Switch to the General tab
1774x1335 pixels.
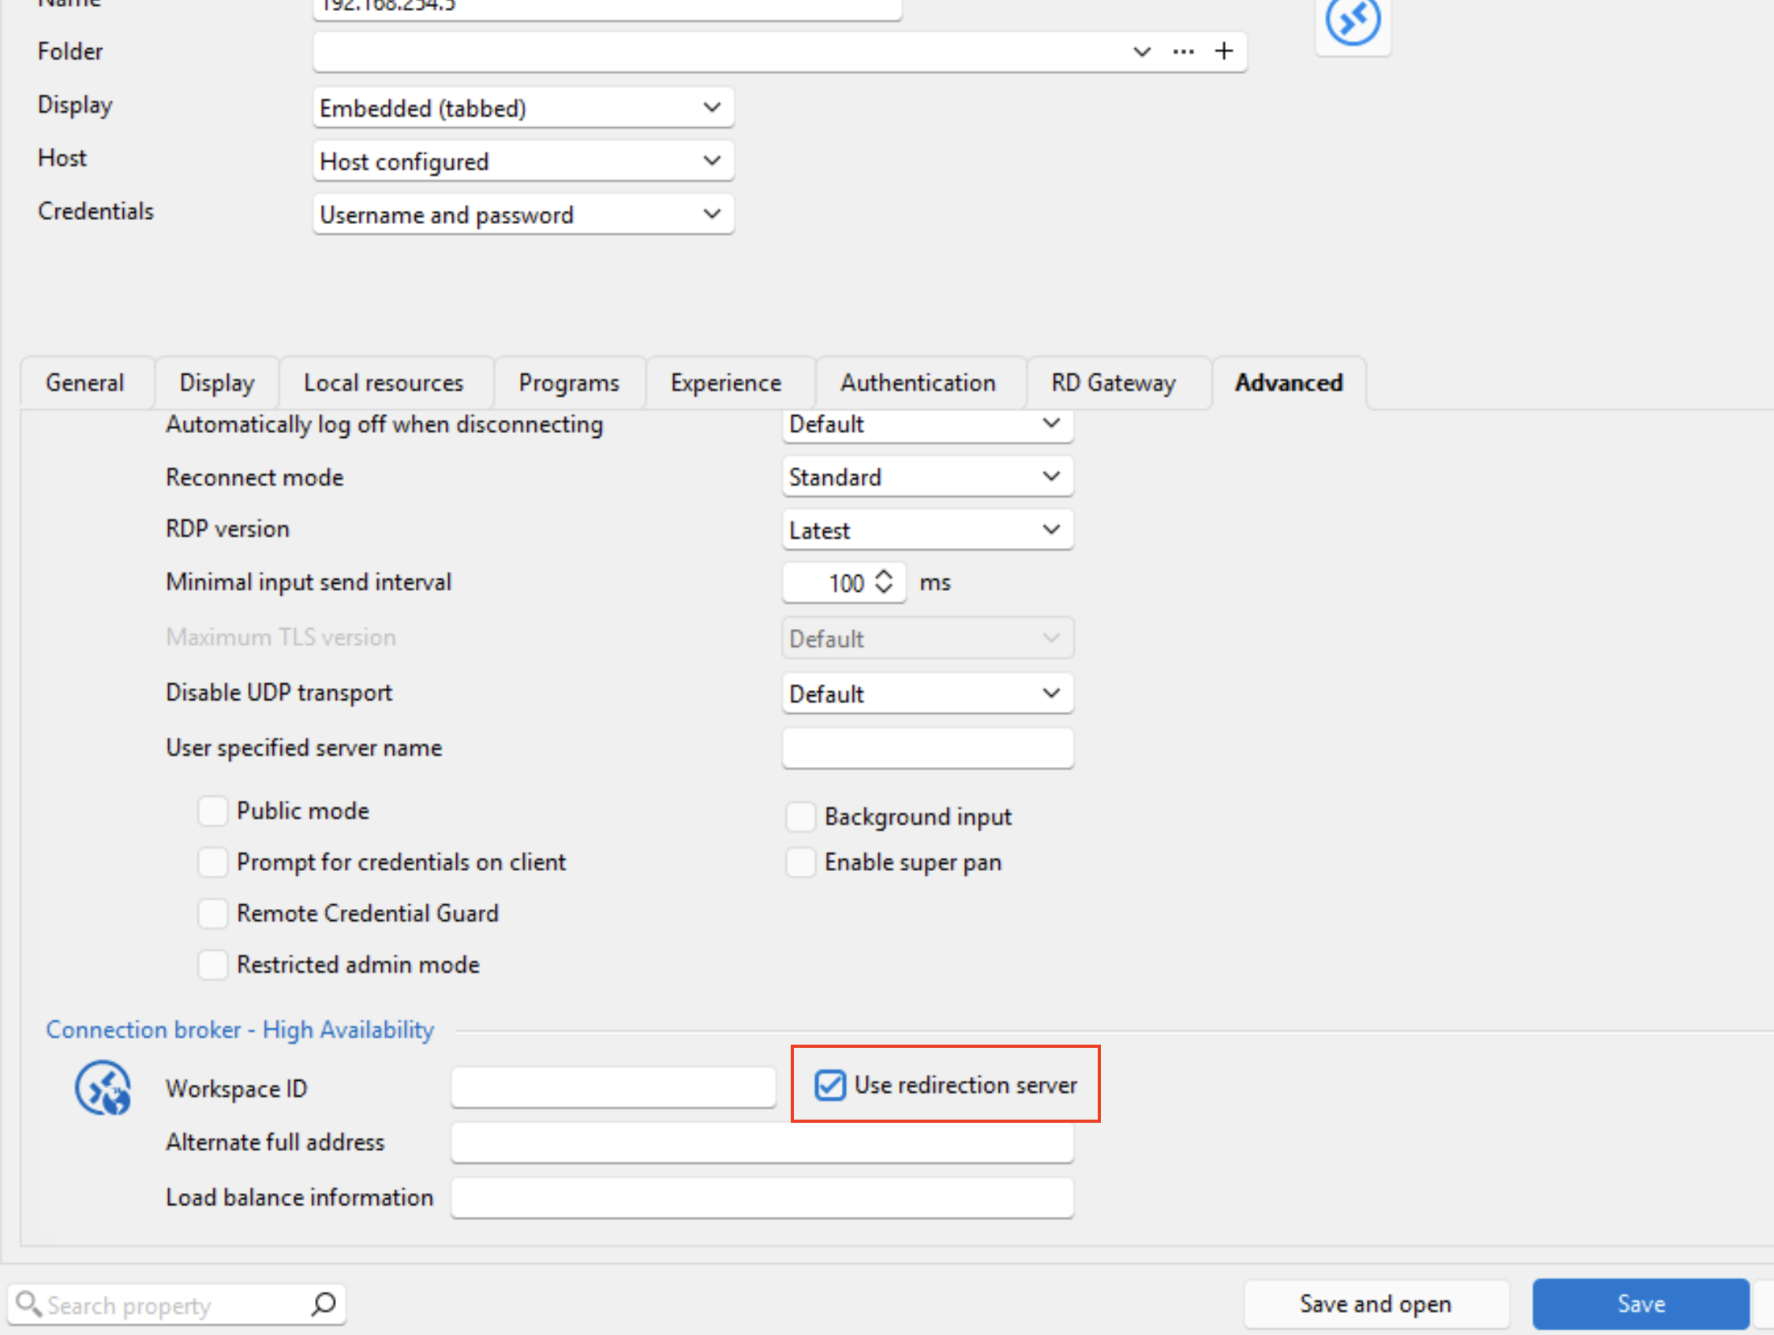coord(85,383)
